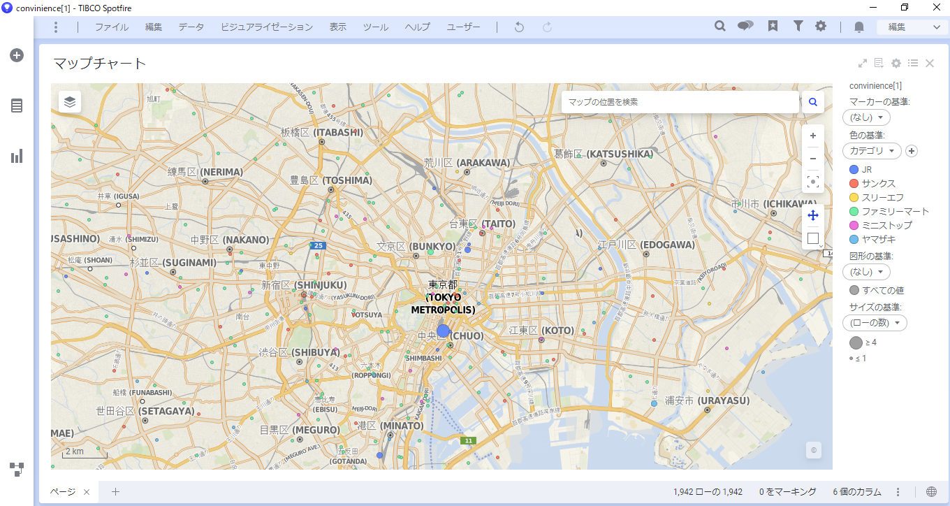Open the three-dot main menu

pyautogui.click(x=56, y=27)
